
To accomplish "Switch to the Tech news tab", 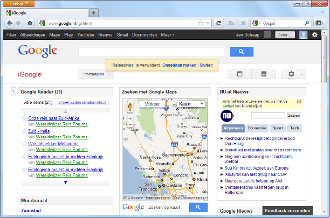I will (x=294, y=128).
